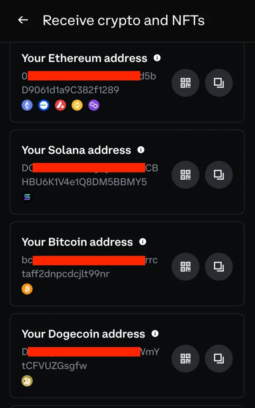This screenshot has height=408, width=255.
Task: Click the Solana network icon
Action: tap(27, 197)
